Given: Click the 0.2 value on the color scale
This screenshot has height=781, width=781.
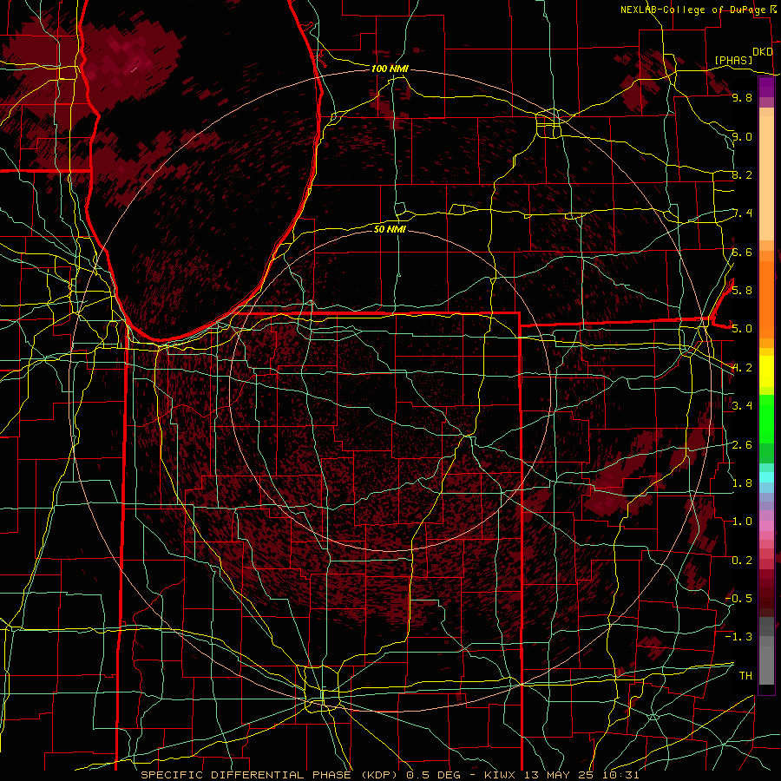Looking at the screenshot, I should [742, 561].
